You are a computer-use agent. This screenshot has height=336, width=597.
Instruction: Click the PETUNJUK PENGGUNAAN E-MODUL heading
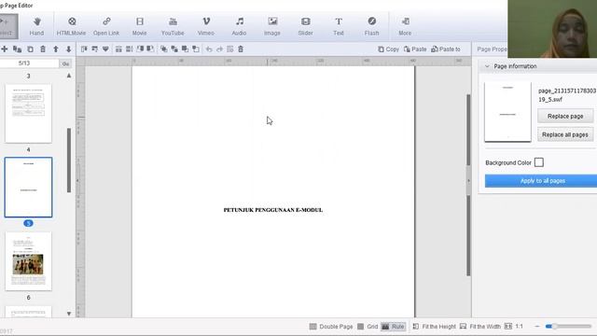click(x=273, y=210)
